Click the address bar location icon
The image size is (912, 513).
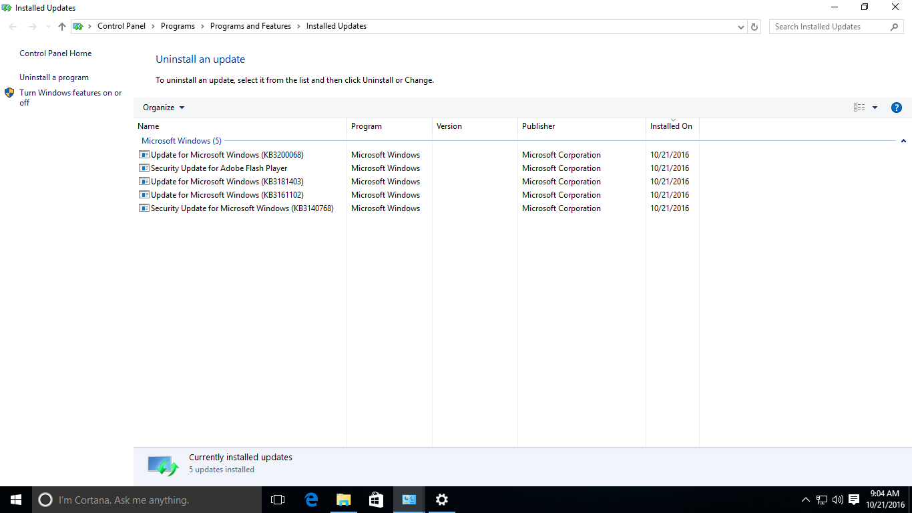click(78, 27)
